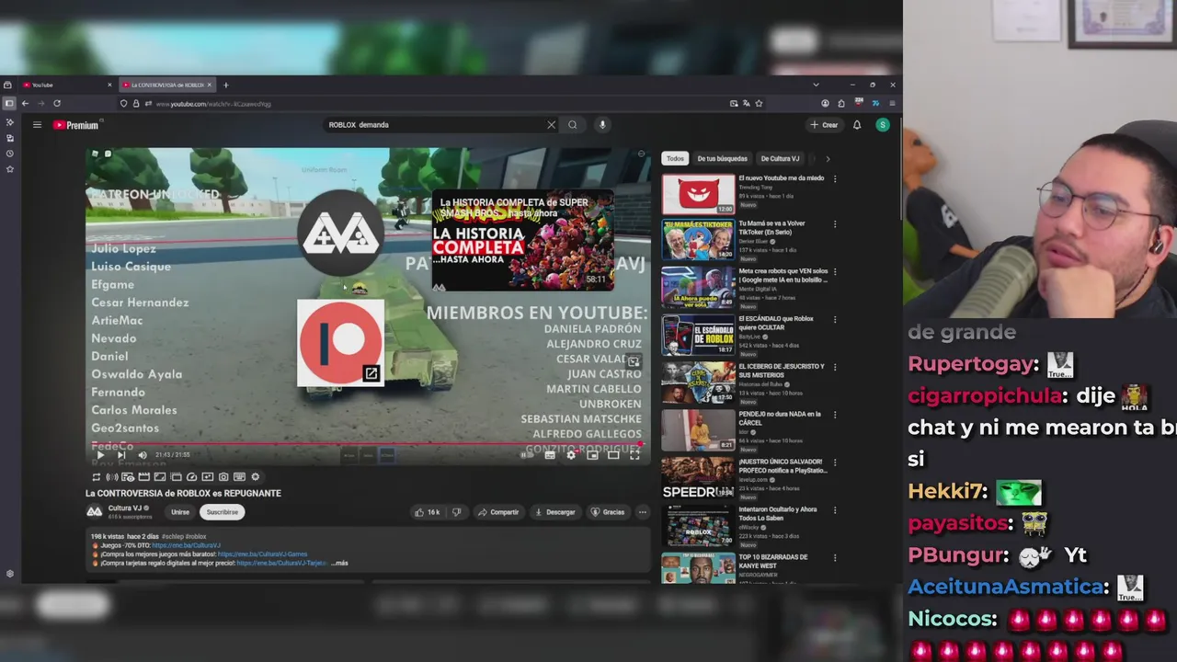Select the De Cultura VJ chip
Screen dimensions: 1177x662
(780, 159)
